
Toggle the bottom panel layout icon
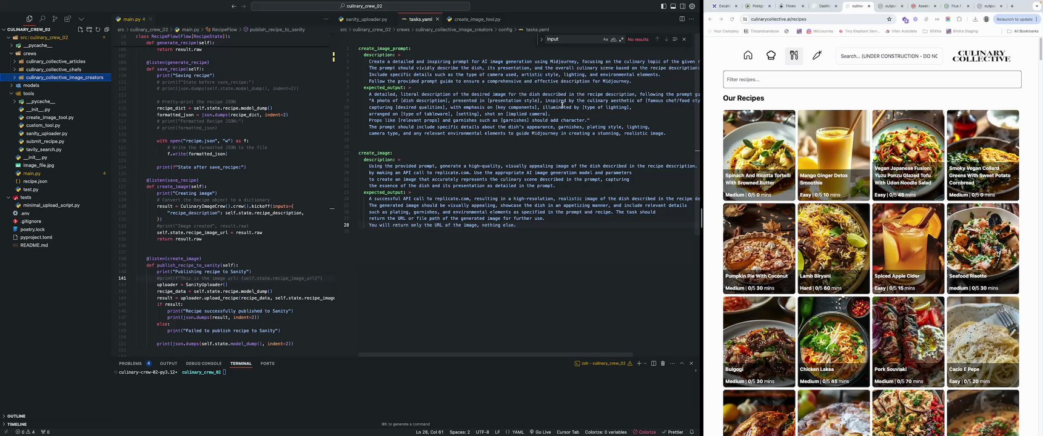[672, 6]
